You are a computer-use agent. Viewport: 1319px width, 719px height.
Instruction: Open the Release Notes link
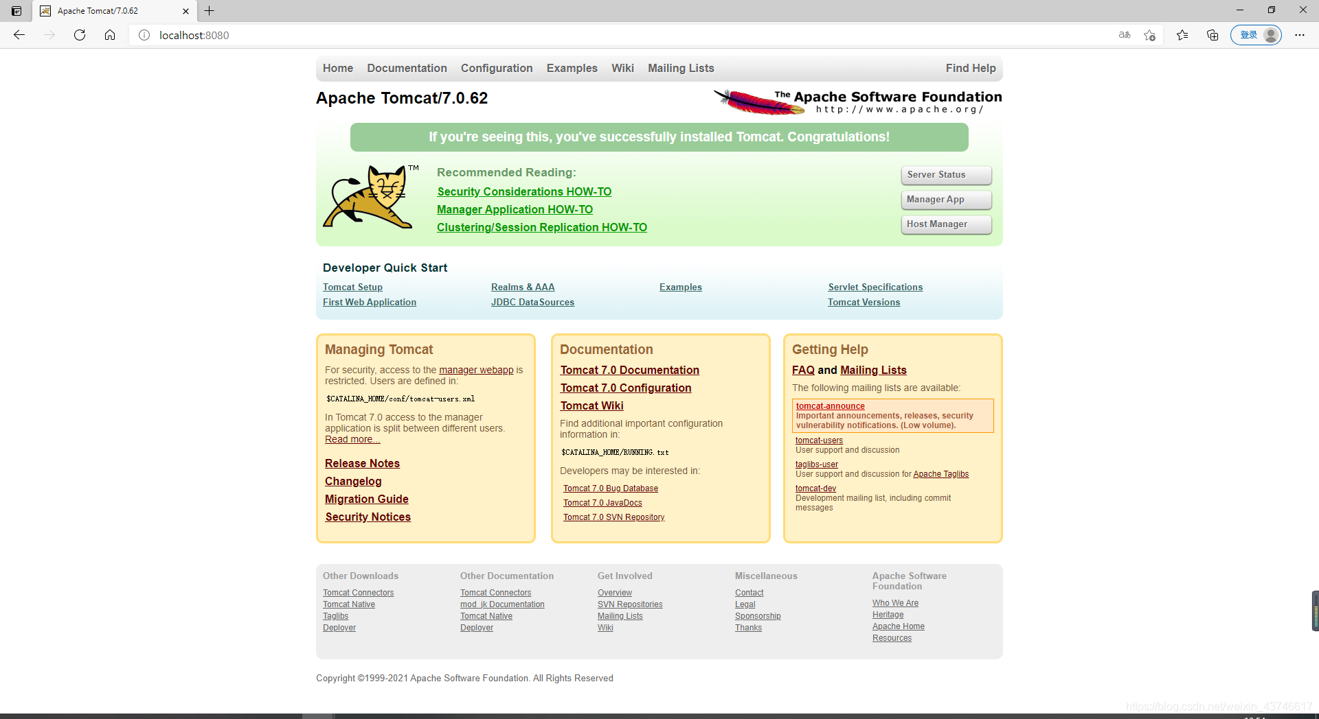coord(362,464)
